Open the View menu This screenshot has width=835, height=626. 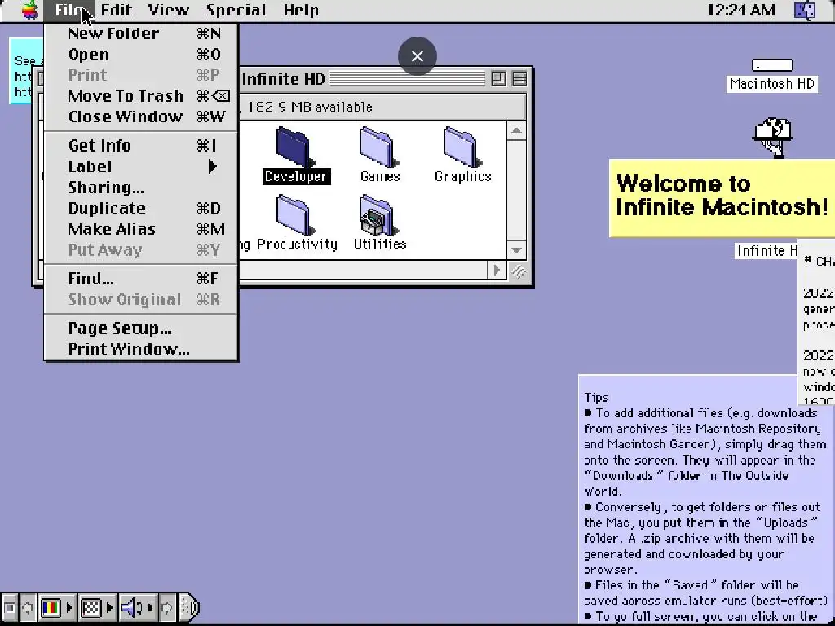click(x=168, y=10)
